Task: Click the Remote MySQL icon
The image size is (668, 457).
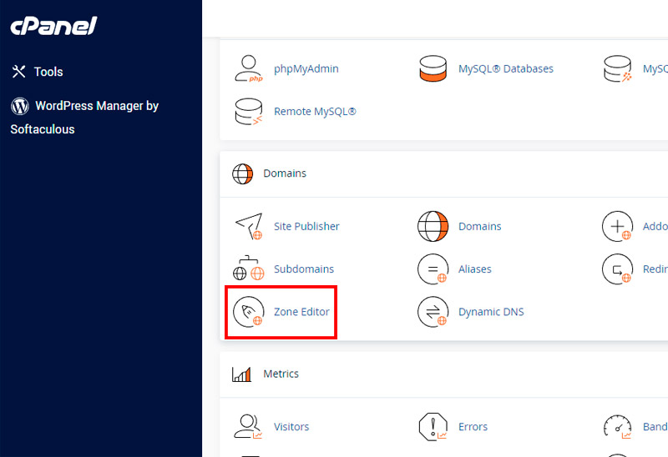Action: (249, 112)
